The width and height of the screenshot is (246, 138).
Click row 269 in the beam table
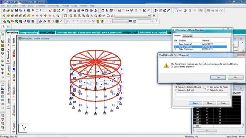[x=217, y=126]
